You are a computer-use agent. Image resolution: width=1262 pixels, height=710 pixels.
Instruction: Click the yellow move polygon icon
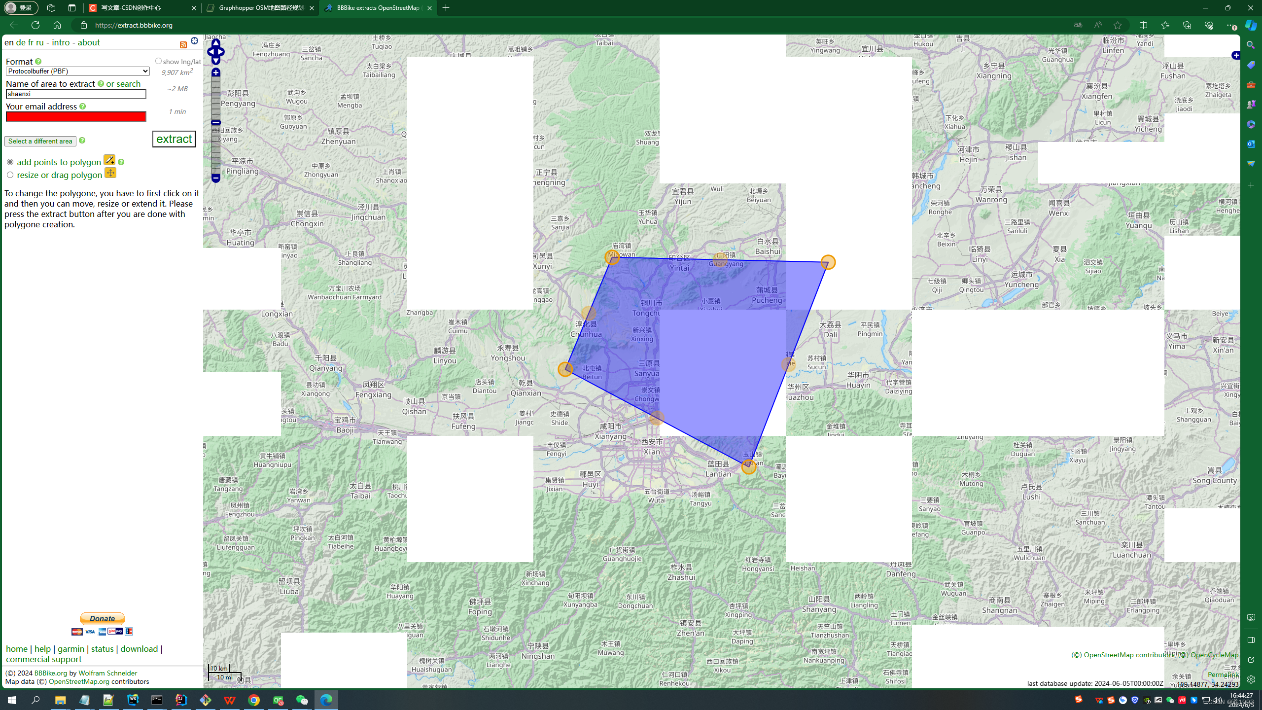[x=110, y=173]
